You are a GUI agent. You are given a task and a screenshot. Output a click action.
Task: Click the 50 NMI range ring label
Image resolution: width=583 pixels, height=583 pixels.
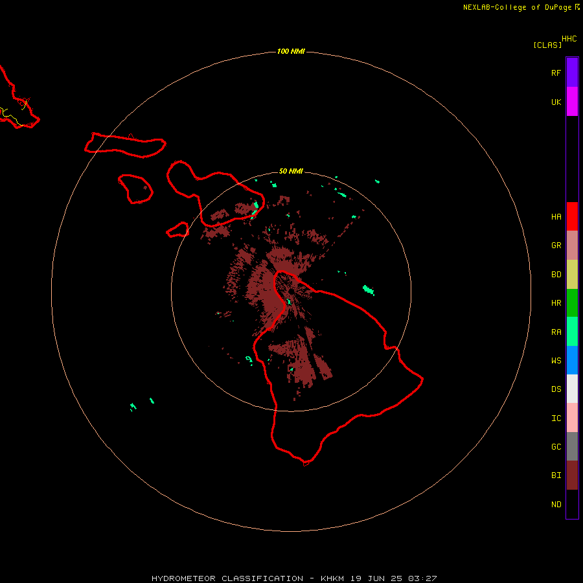click(x=291, y=171)
